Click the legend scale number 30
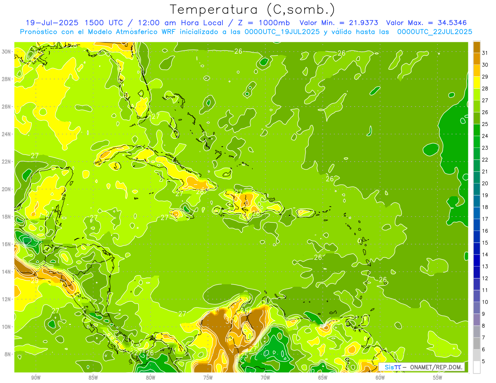This screenshot has height=383, width=496. coord(485,65)
